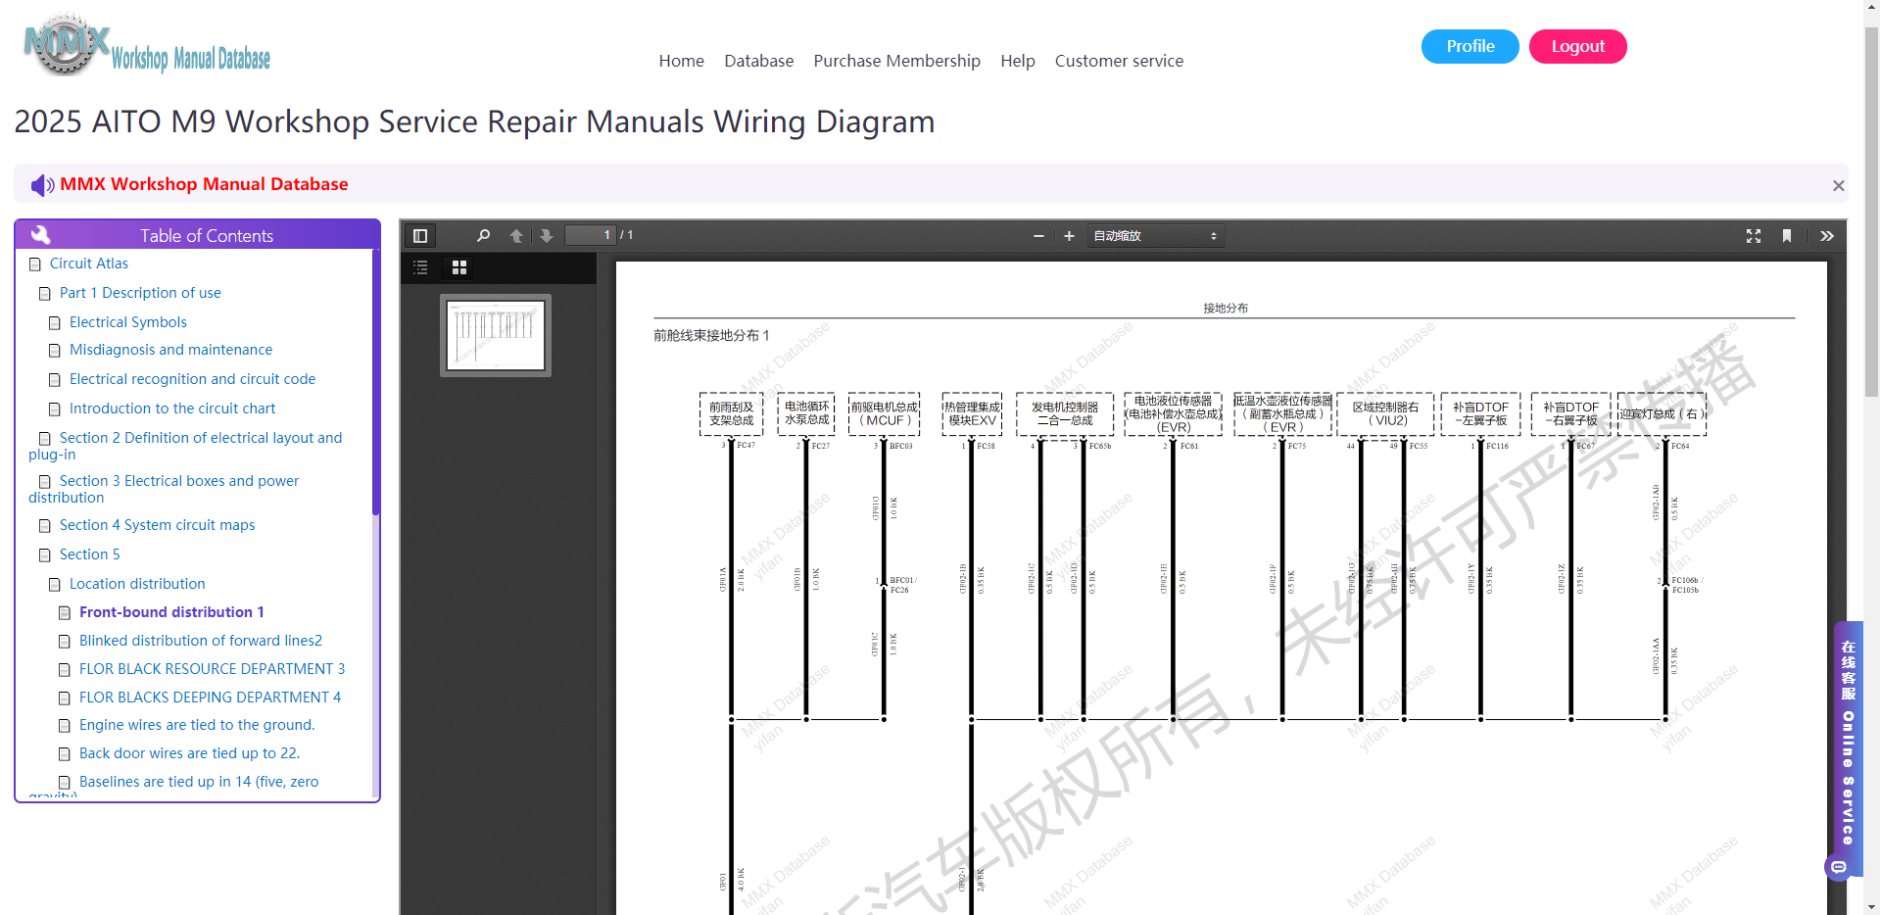
Task: Open Back door wires are tied up to 22
Action: click(189, 753)
